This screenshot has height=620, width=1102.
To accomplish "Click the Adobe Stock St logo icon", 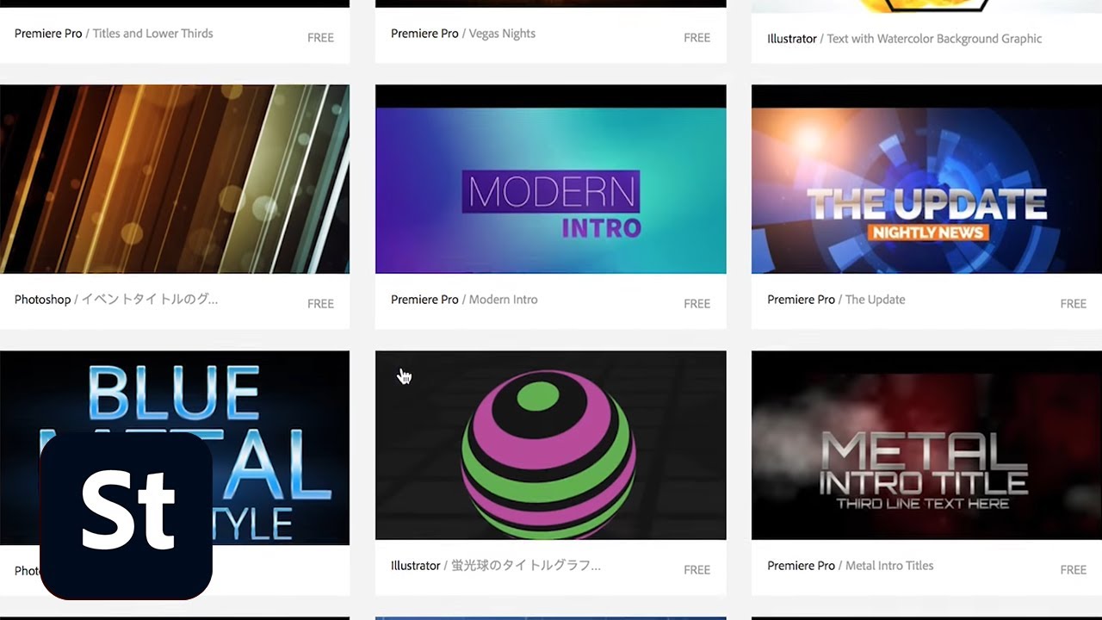I will click(x=127, y=516).
